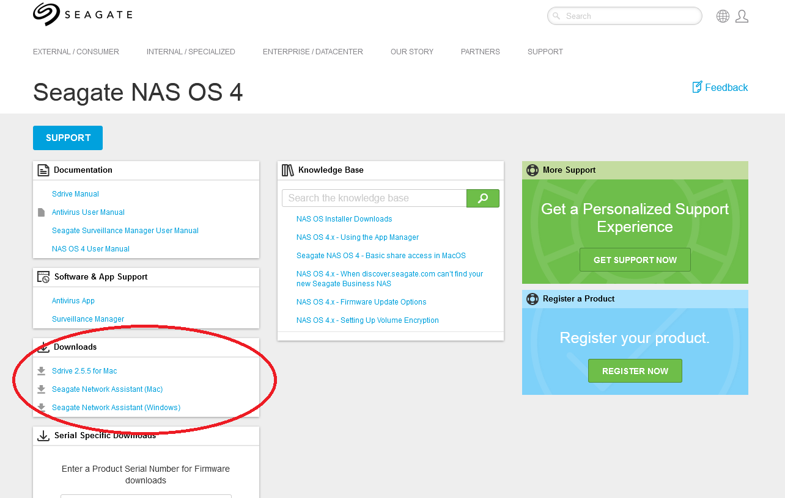
Task: Click the Seagate logo
Action: pos(83,15)
